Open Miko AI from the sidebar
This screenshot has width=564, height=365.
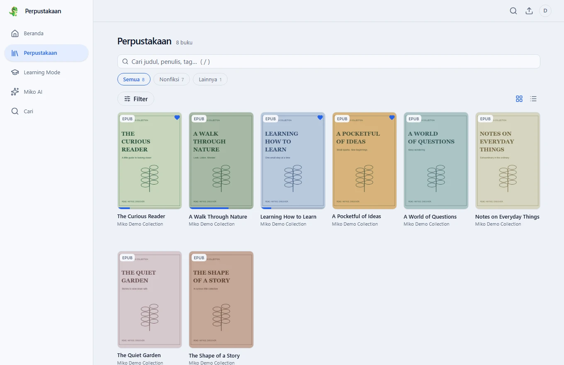point(46,92)
